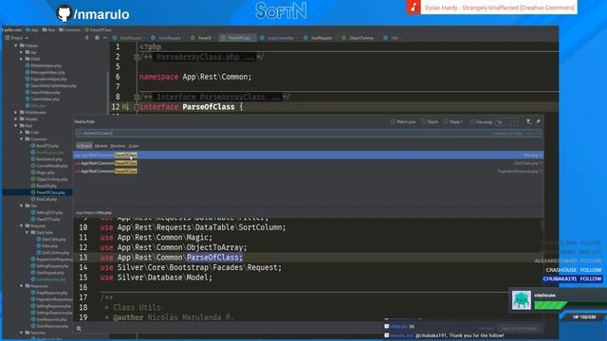Collapse the Common folder in tree
Image resolution: width=607 pixels, height=341 pixels.
coord(21,139)
